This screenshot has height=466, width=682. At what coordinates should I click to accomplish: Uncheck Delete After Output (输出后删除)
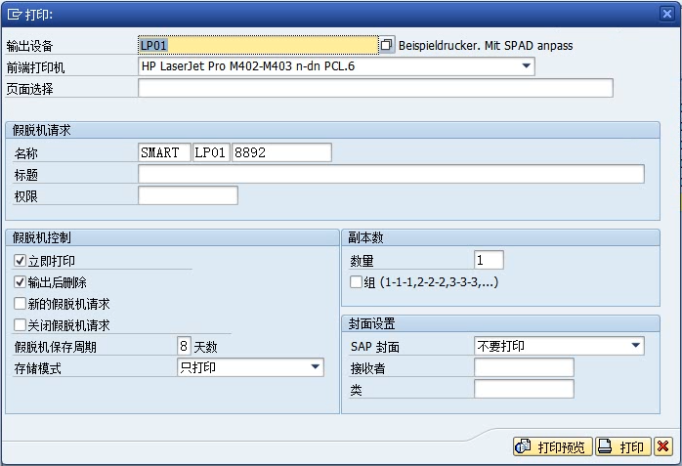pos(21,282)
